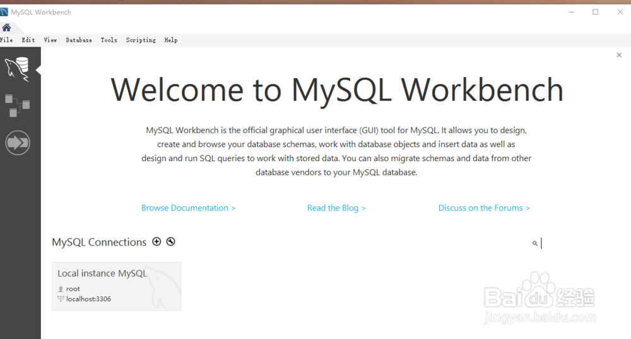Screen dimensions: 631x339
Task: Close the welcome message panel
Action: pyautogui.click(x=619, y=55)
